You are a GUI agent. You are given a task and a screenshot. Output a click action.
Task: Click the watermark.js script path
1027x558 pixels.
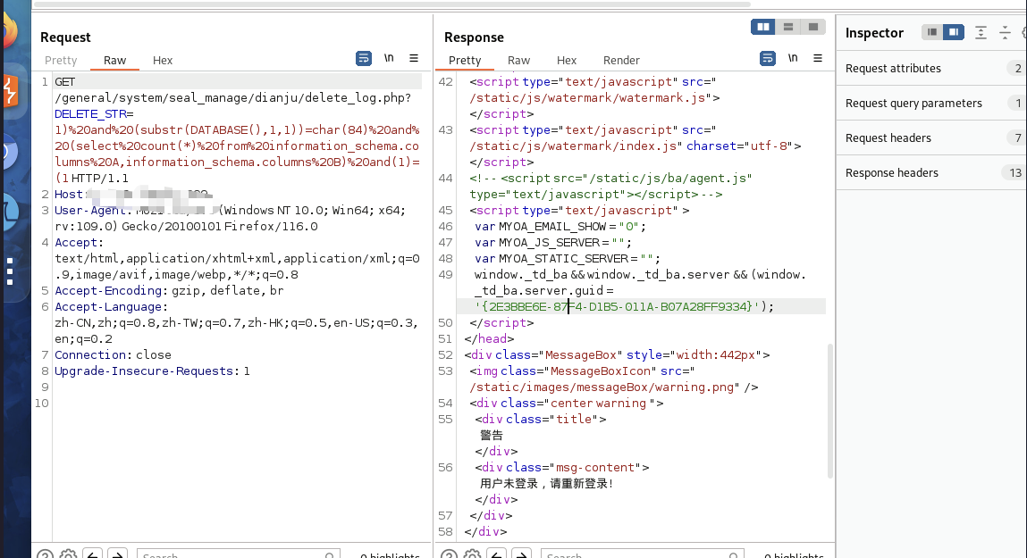(x=587, y=97)
